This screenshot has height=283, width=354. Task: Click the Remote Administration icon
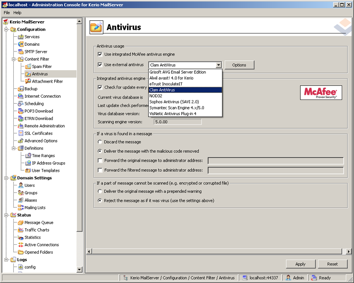point(21,126)
